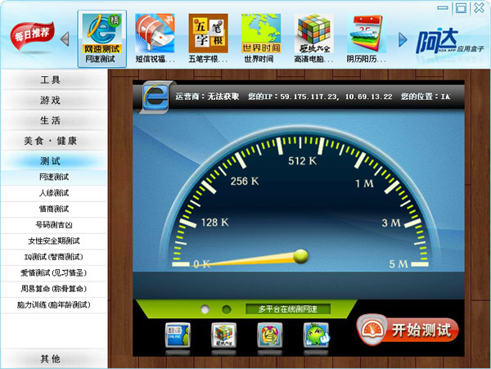This screenshot has height=369, width=491.
Task: Click the speedometer needle knob
Action: [301, 256]
